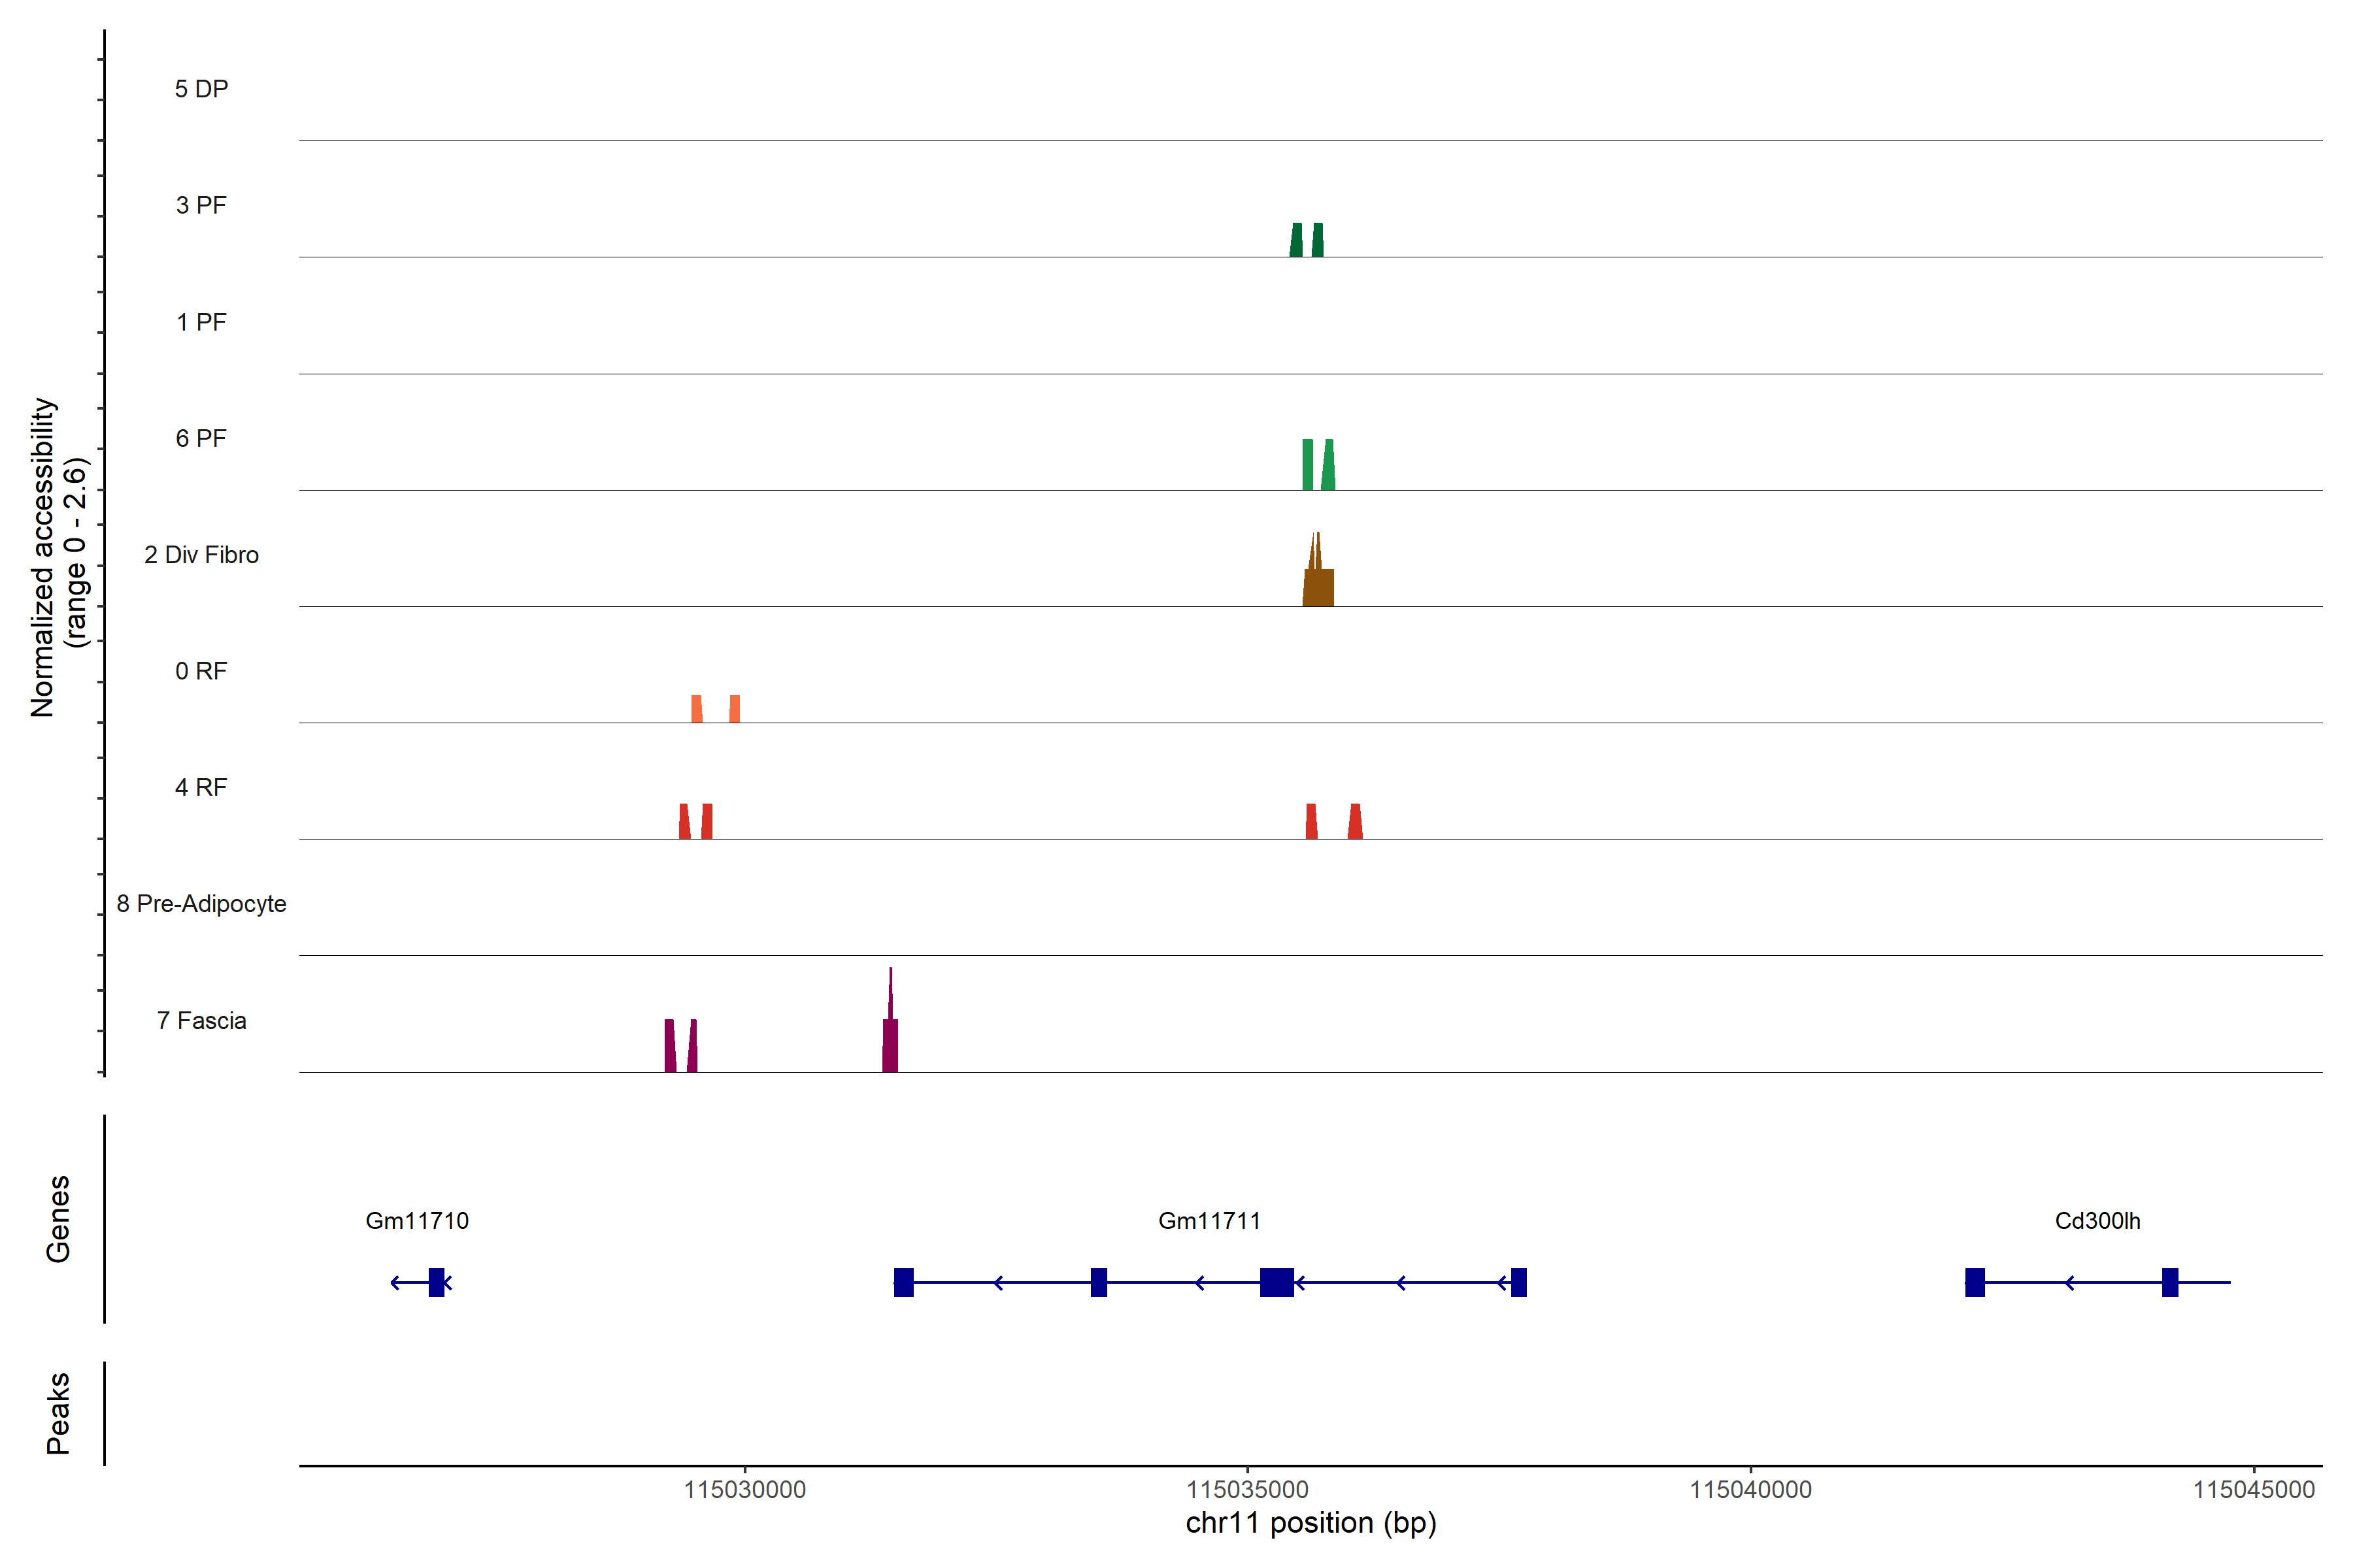Click the Gm11710 exon box
This screenshot has width=2353, height=1568.
click(436, 1282)
